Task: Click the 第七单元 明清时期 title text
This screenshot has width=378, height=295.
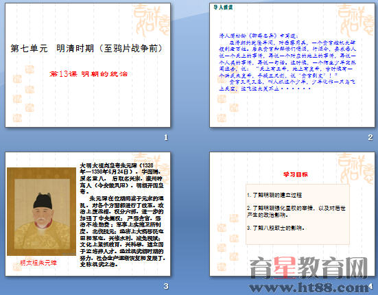Action: 87,49
